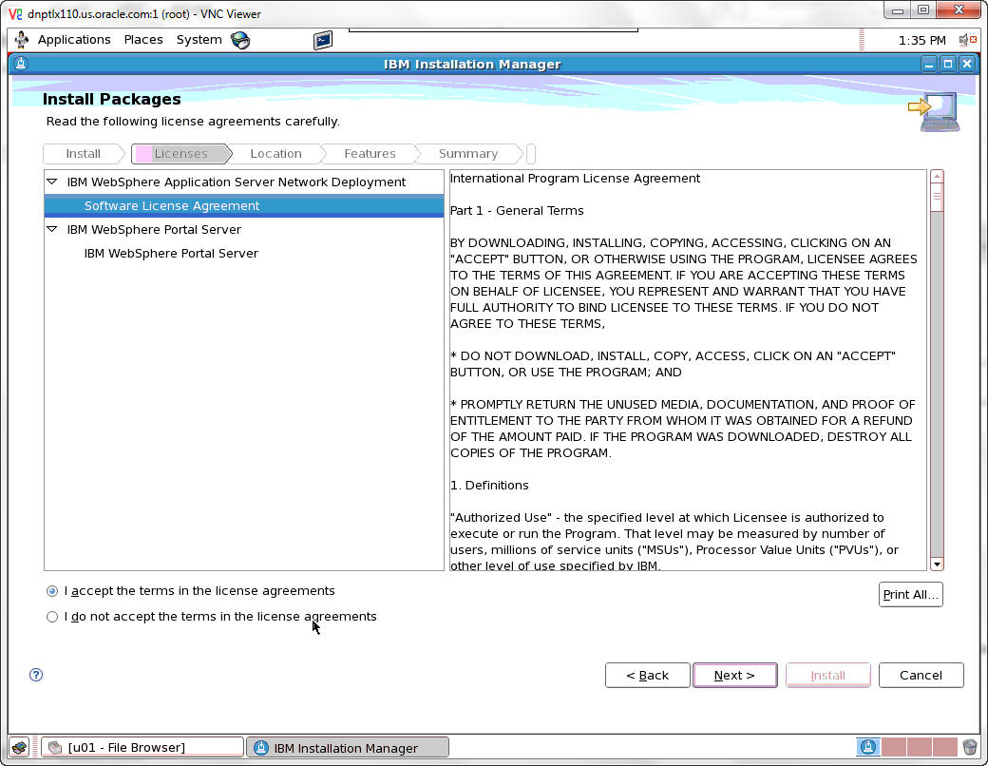Select the Features wizard step
Viewport: 988px width, 766px height.
[370, 154]
